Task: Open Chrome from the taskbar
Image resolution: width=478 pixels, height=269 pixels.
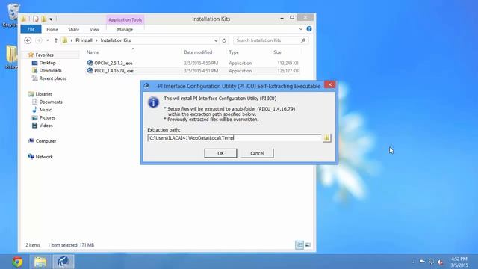Action: (x=17, y=262)
